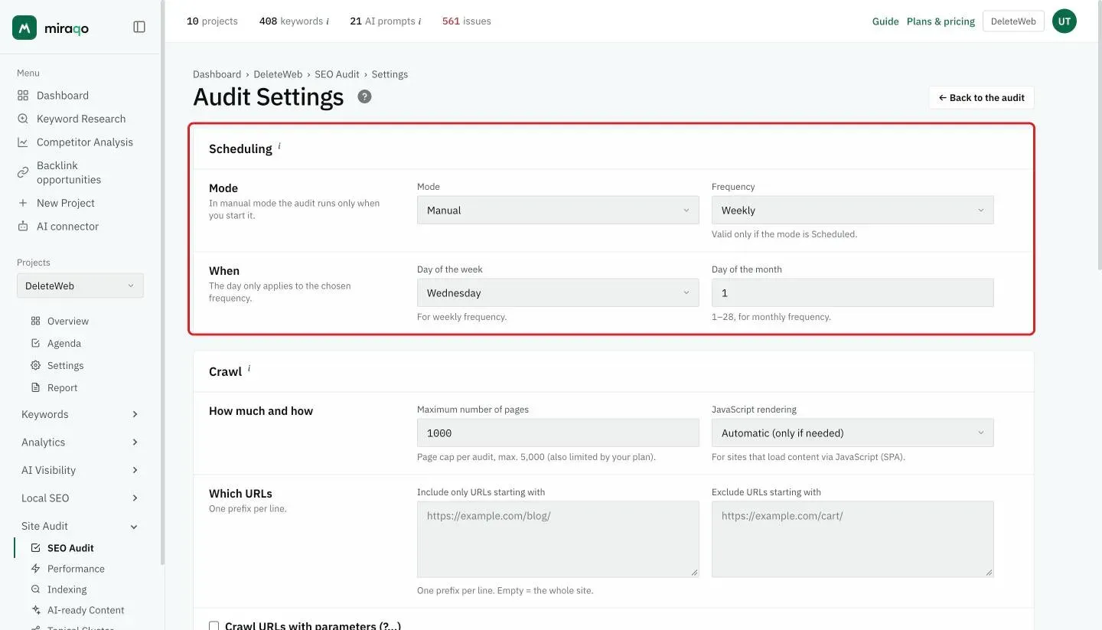
Task: Click the Dashboard grid icon in menu
Action: click(x=23, y=96)
